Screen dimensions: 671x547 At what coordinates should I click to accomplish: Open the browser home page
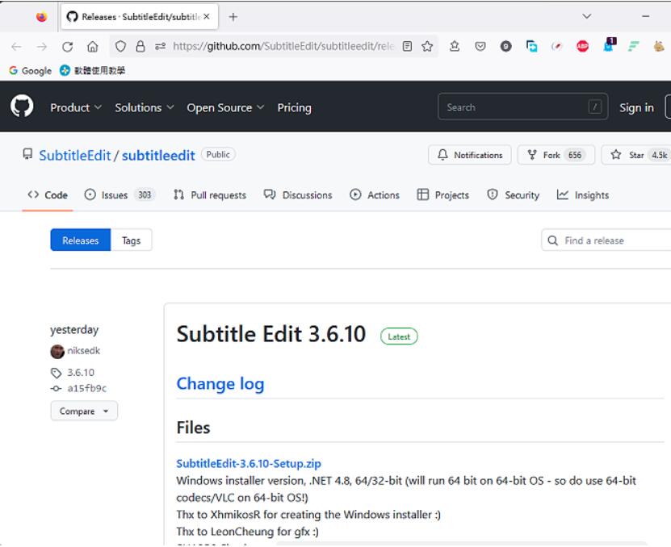coord(92,46)
